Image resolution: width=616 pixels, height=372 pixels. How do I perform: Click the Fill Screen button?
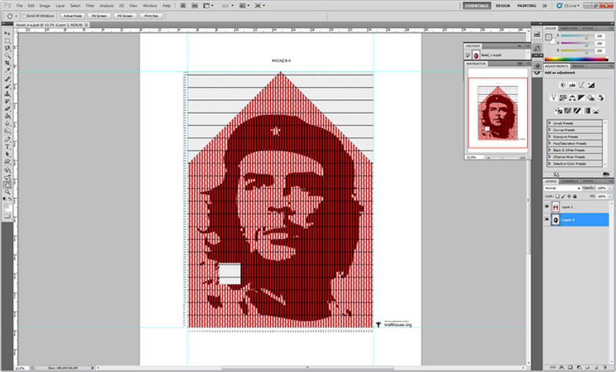(x=125, y=16)
